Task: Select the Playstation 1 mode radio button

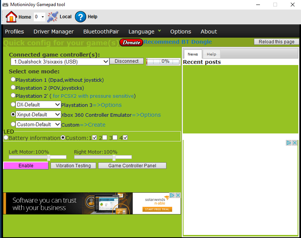Action: tap(13, 79)
